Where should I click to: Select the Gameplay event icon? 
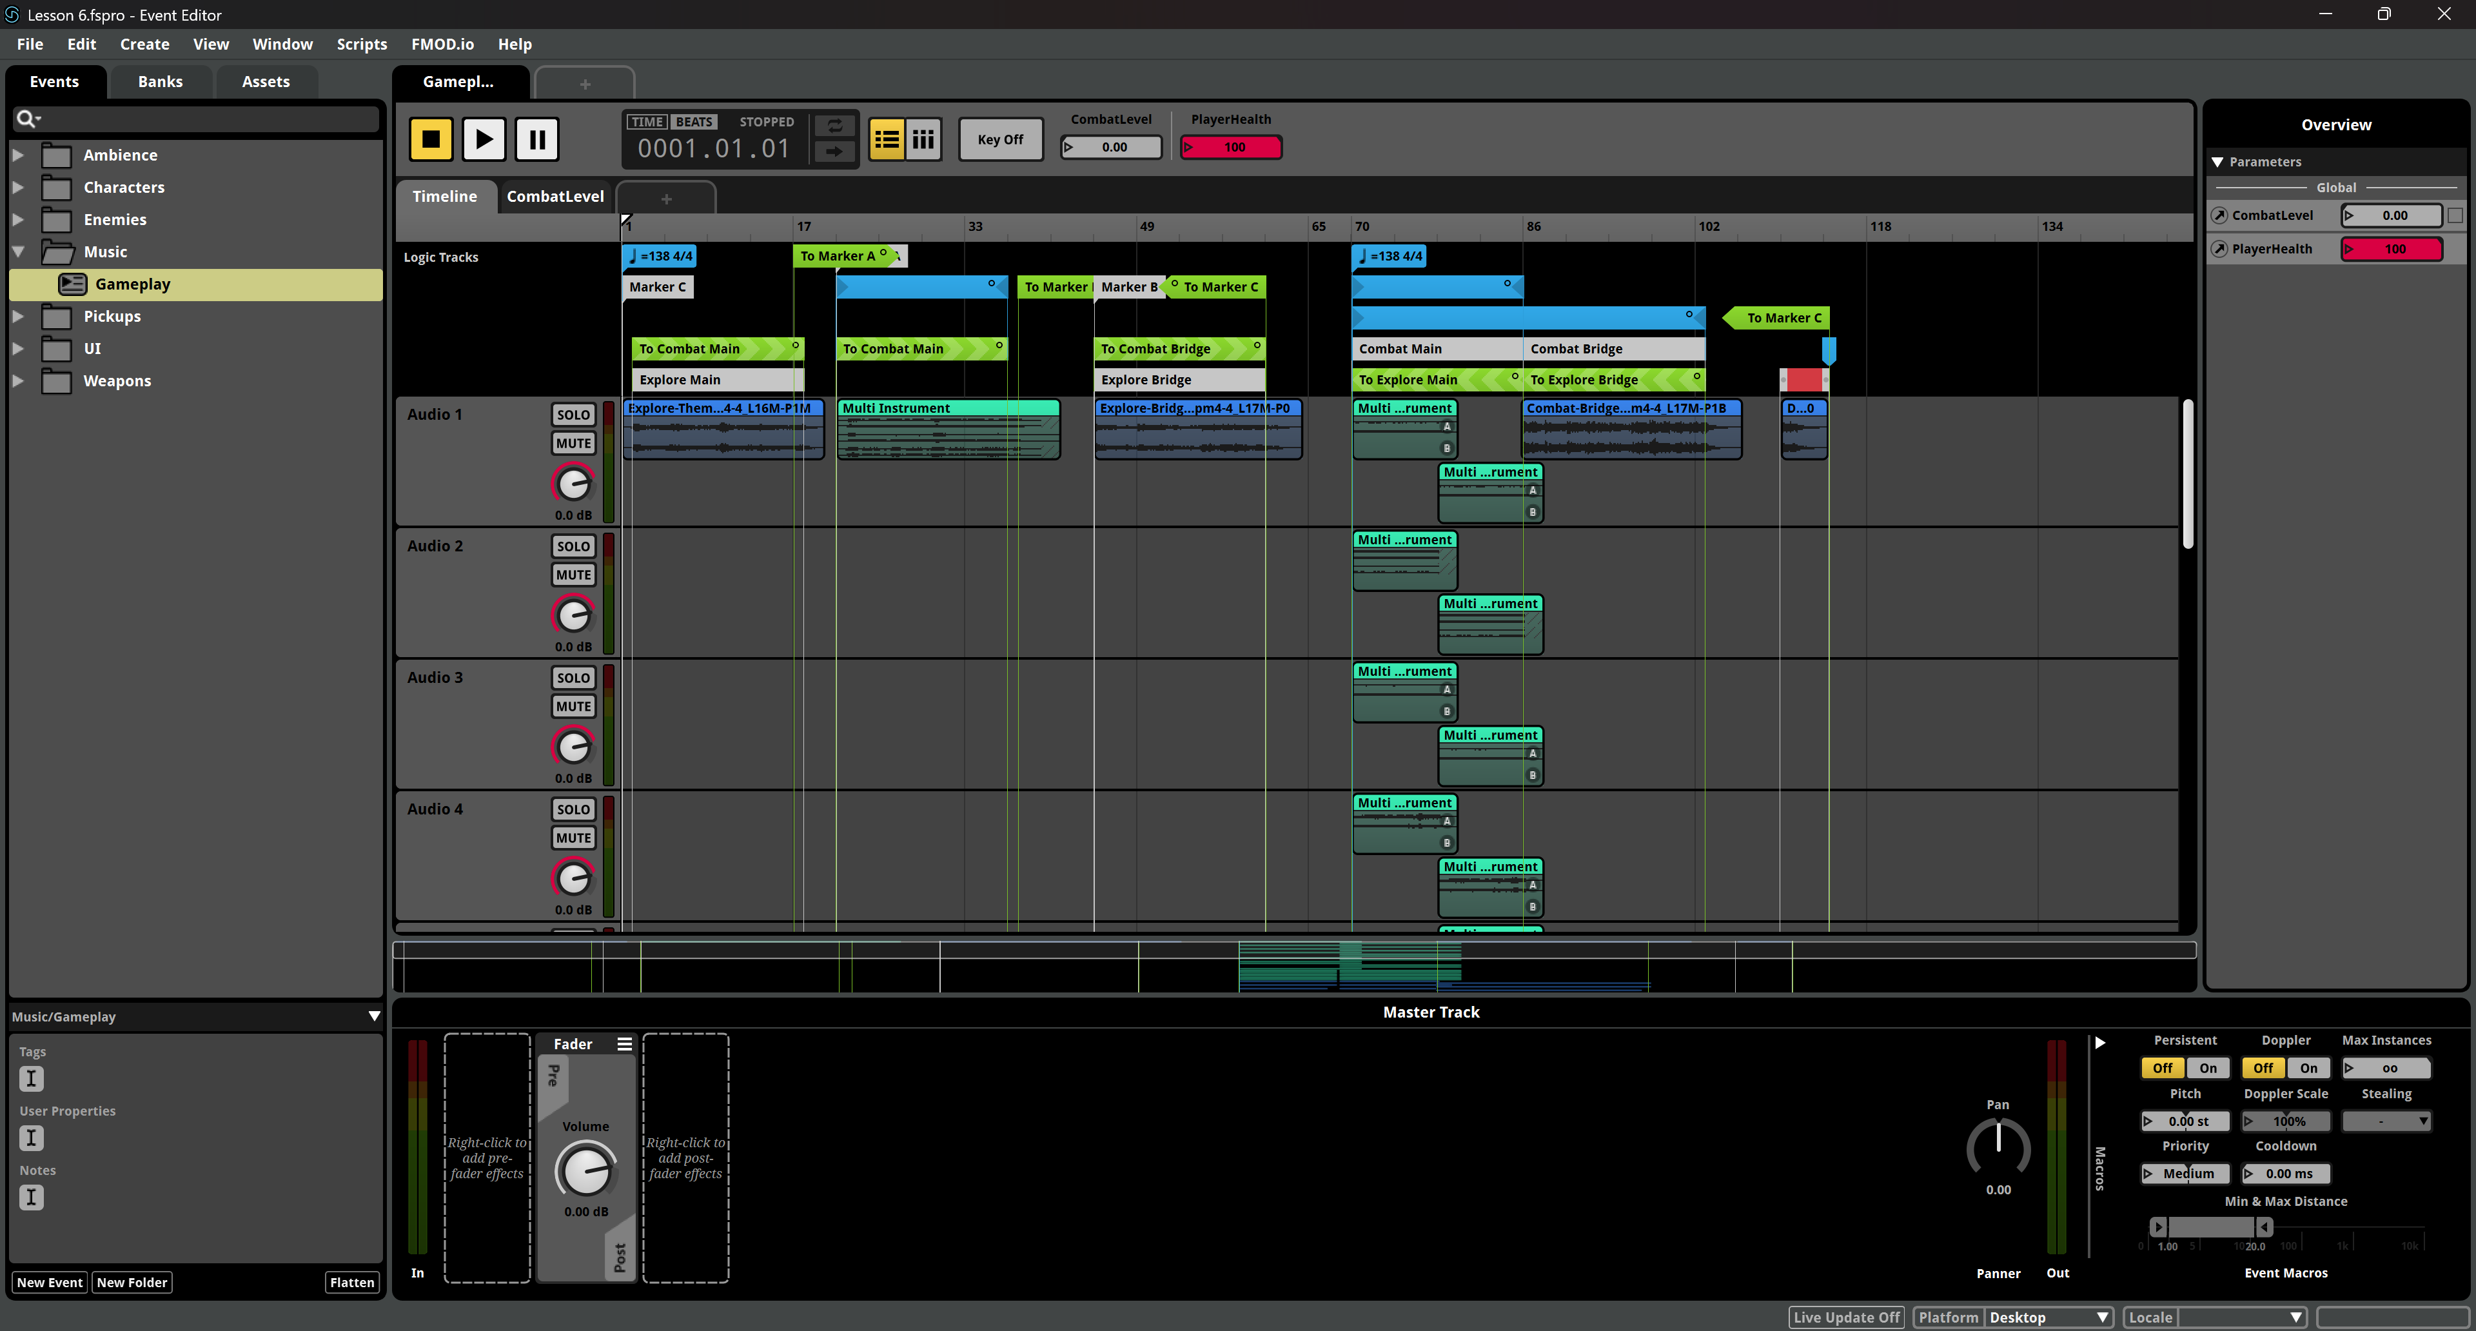point(73,284)
